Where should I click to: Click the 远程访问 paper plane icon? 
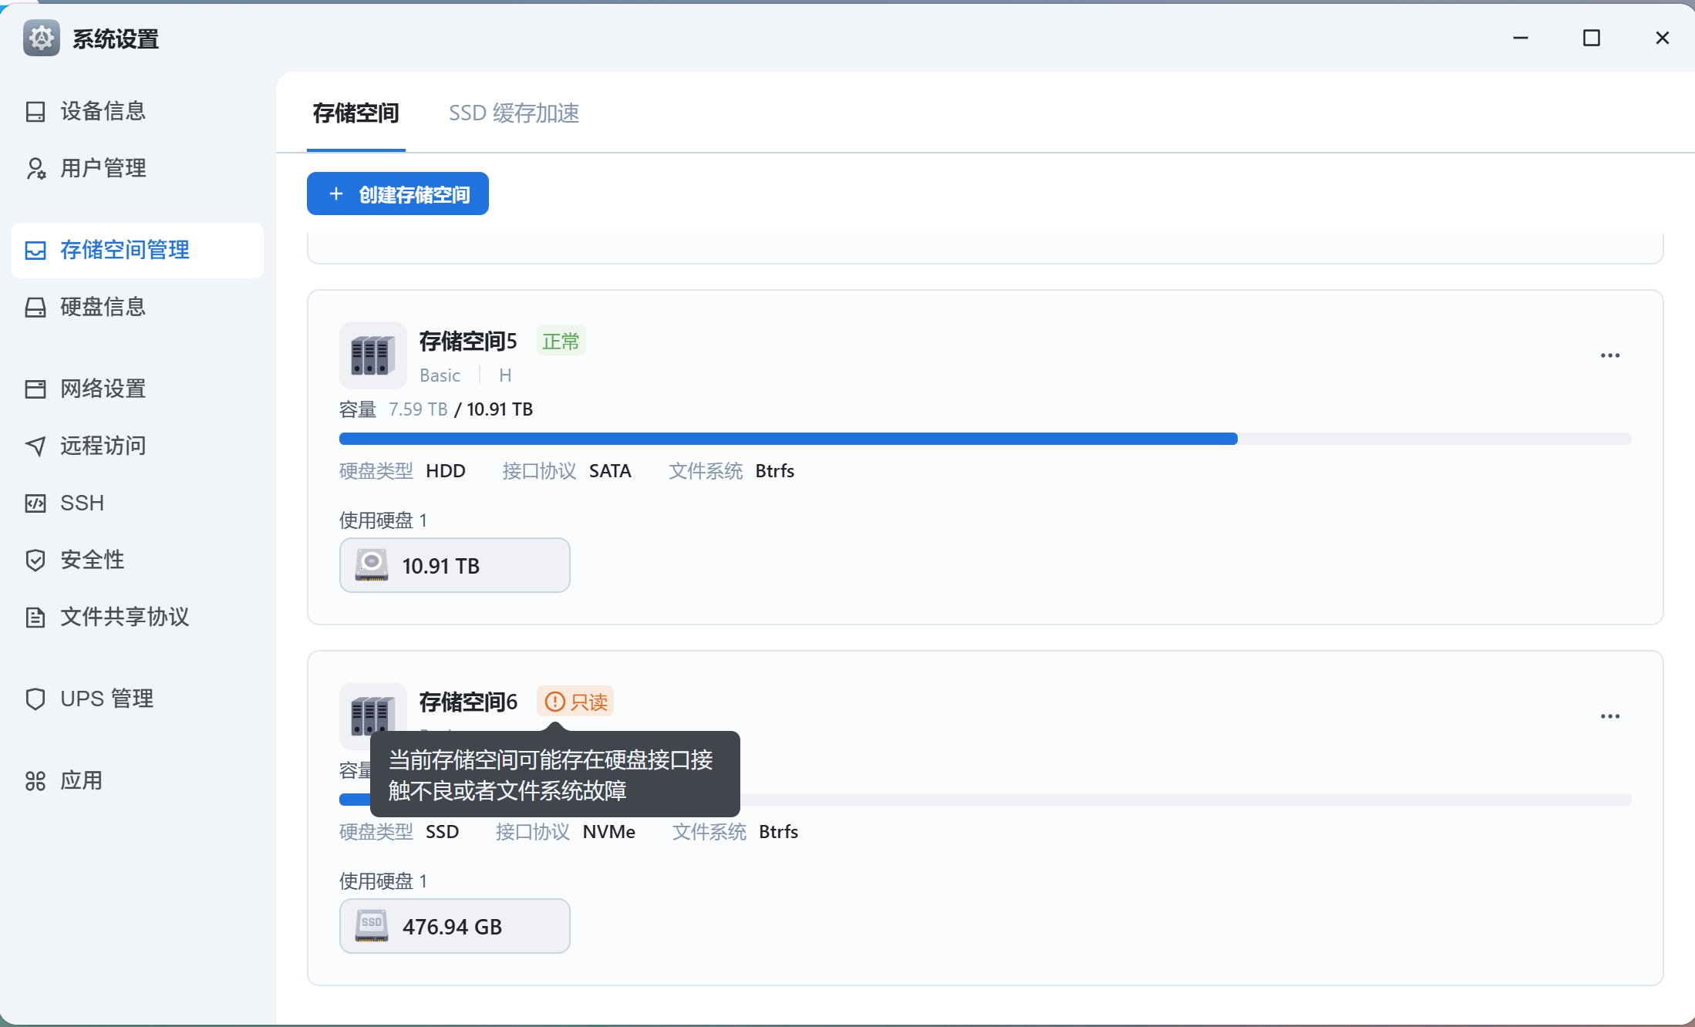tap(35, 446)
